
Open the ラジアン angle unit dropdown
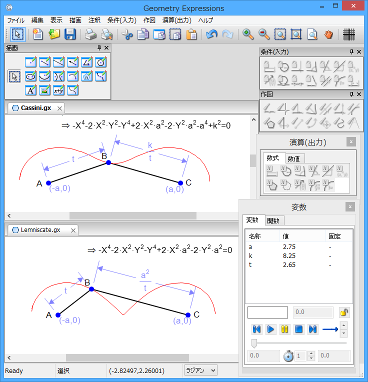tap(200, 370)
